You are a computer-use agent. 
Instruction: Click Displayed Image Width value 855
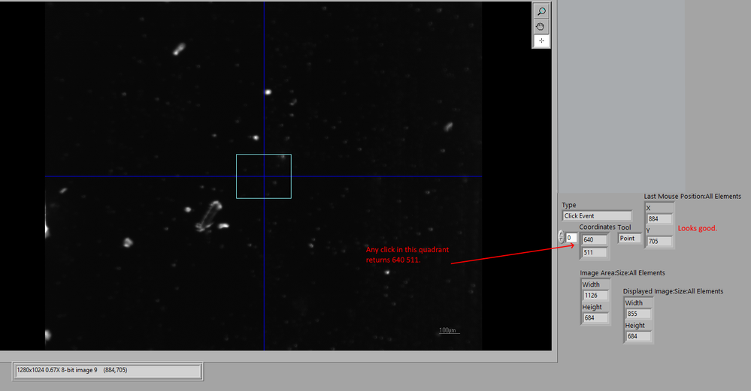(x=638, y=314)
